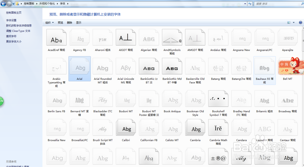304x167 pixels.
Task: Select the Arial font family icon
Action: (79, 66)
